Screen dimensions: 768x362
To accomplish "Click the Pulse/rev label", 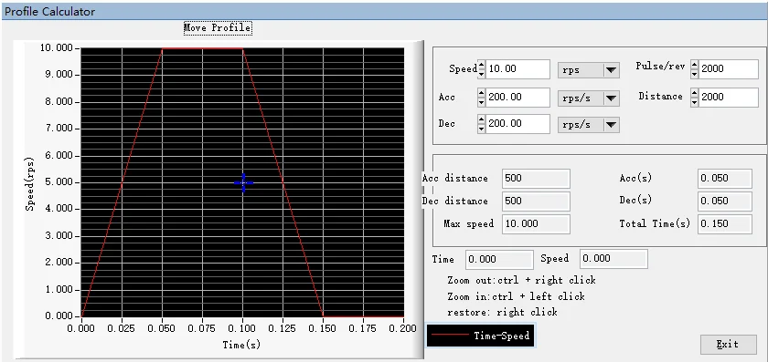I will (x=660, y=66).
